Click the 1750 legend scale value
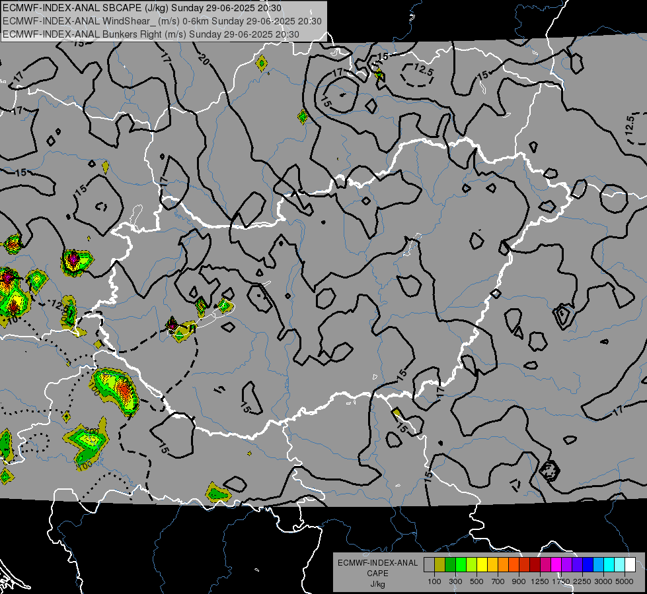647x594 pixels. click(561, 581)
